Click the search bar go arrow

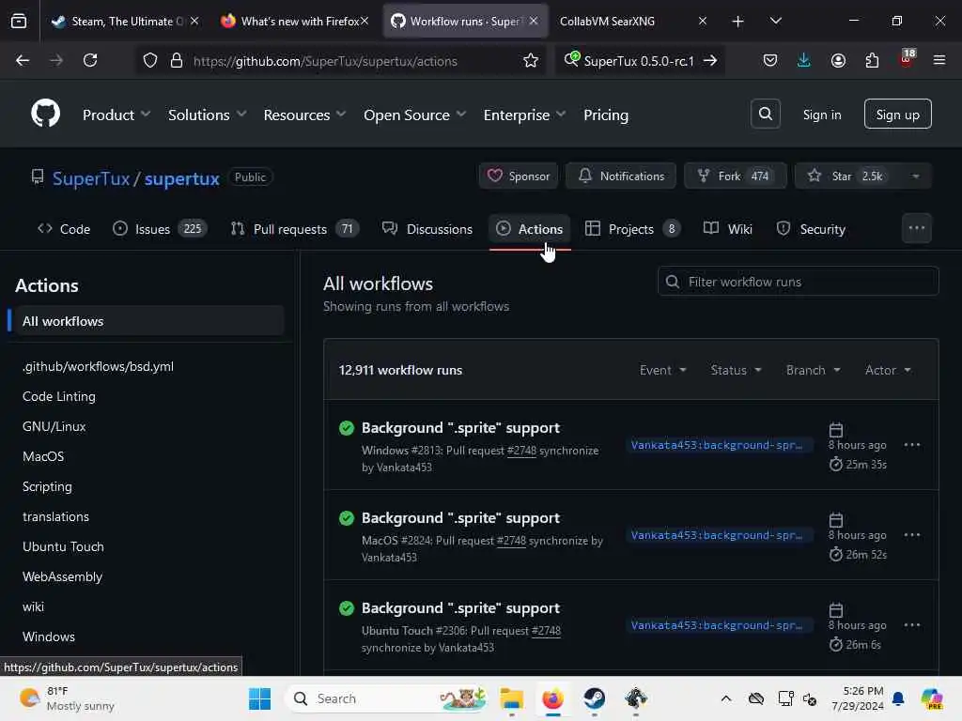coord(710,60)
